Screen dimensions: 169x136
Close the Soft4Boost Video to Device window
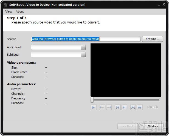point(164,4)
